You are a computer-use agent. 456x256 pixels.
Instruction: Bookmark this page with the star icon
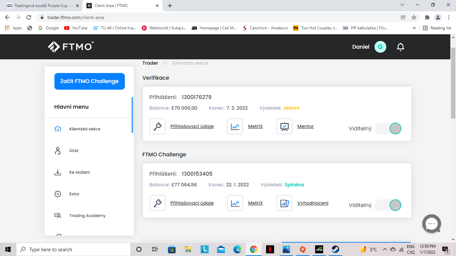414,17
